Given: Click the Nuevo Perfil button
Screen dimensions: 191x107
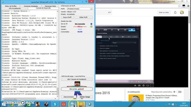Looking at the screenshot, I should click(x=67, y=17).
